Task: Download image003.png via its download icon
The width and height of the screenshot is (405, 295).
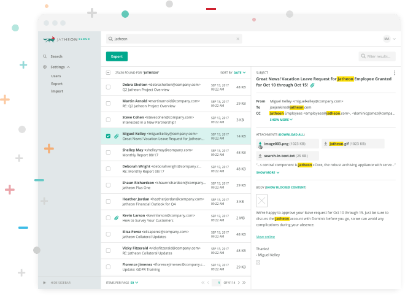Action: click(x=260, y=144)
